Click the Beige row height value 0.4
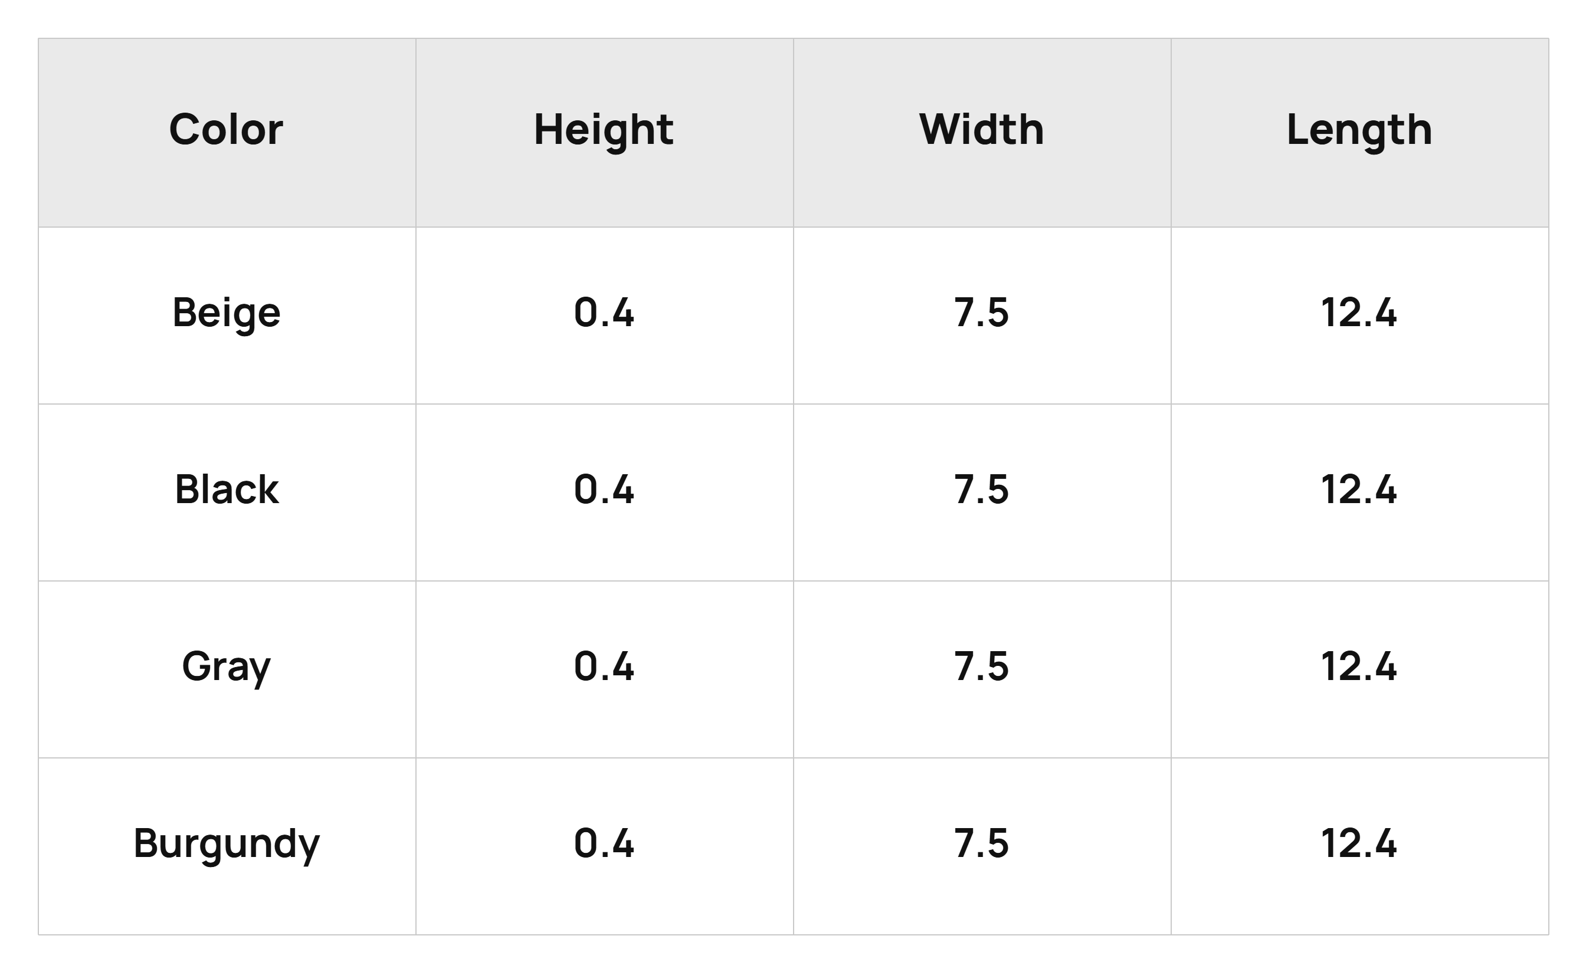 click(604, 313)
